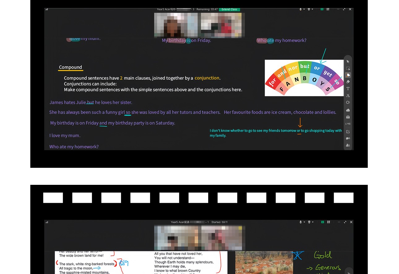Click sentence starting "She has always been"
399x274 pixels.
[135, 112]
